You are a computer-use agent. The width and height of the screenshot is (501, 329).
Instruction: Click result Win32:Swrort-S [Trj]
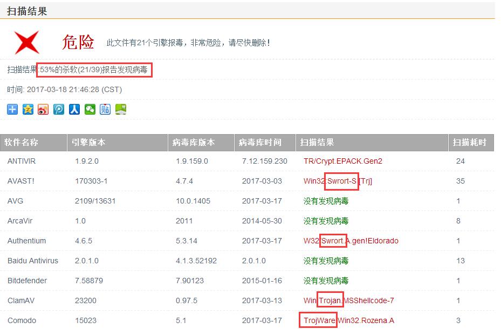pyautogui.click(x=338, y=181)
